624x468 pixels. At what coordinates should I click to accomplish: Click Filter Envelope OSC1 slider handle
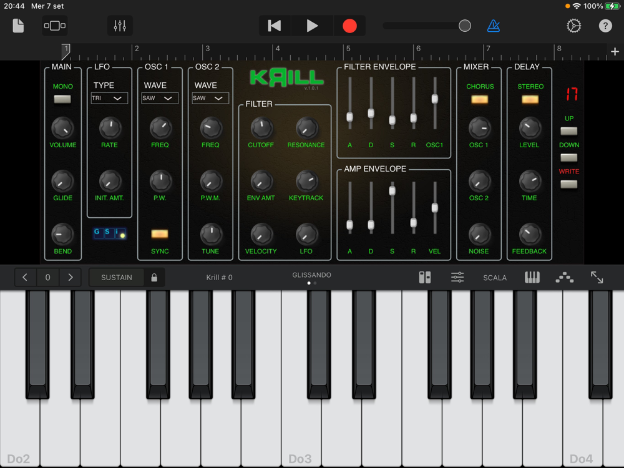[434, 99]
